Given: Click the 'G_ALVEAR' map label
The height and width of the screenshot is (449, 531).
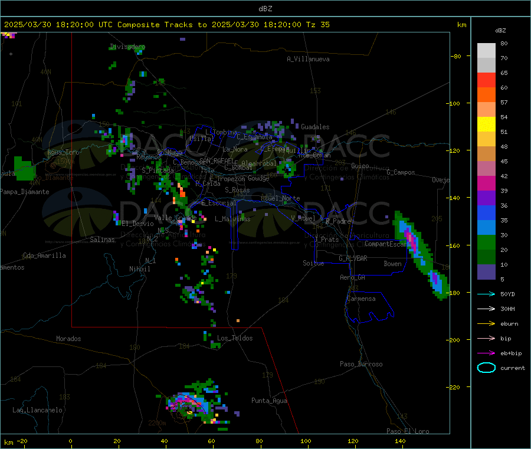Looking at the screenshot, I should [x=353, y=258].
